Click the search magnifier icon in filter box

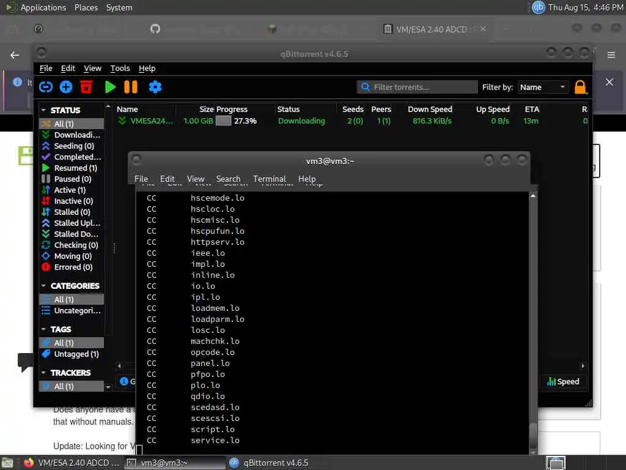(x=365, y=87)
